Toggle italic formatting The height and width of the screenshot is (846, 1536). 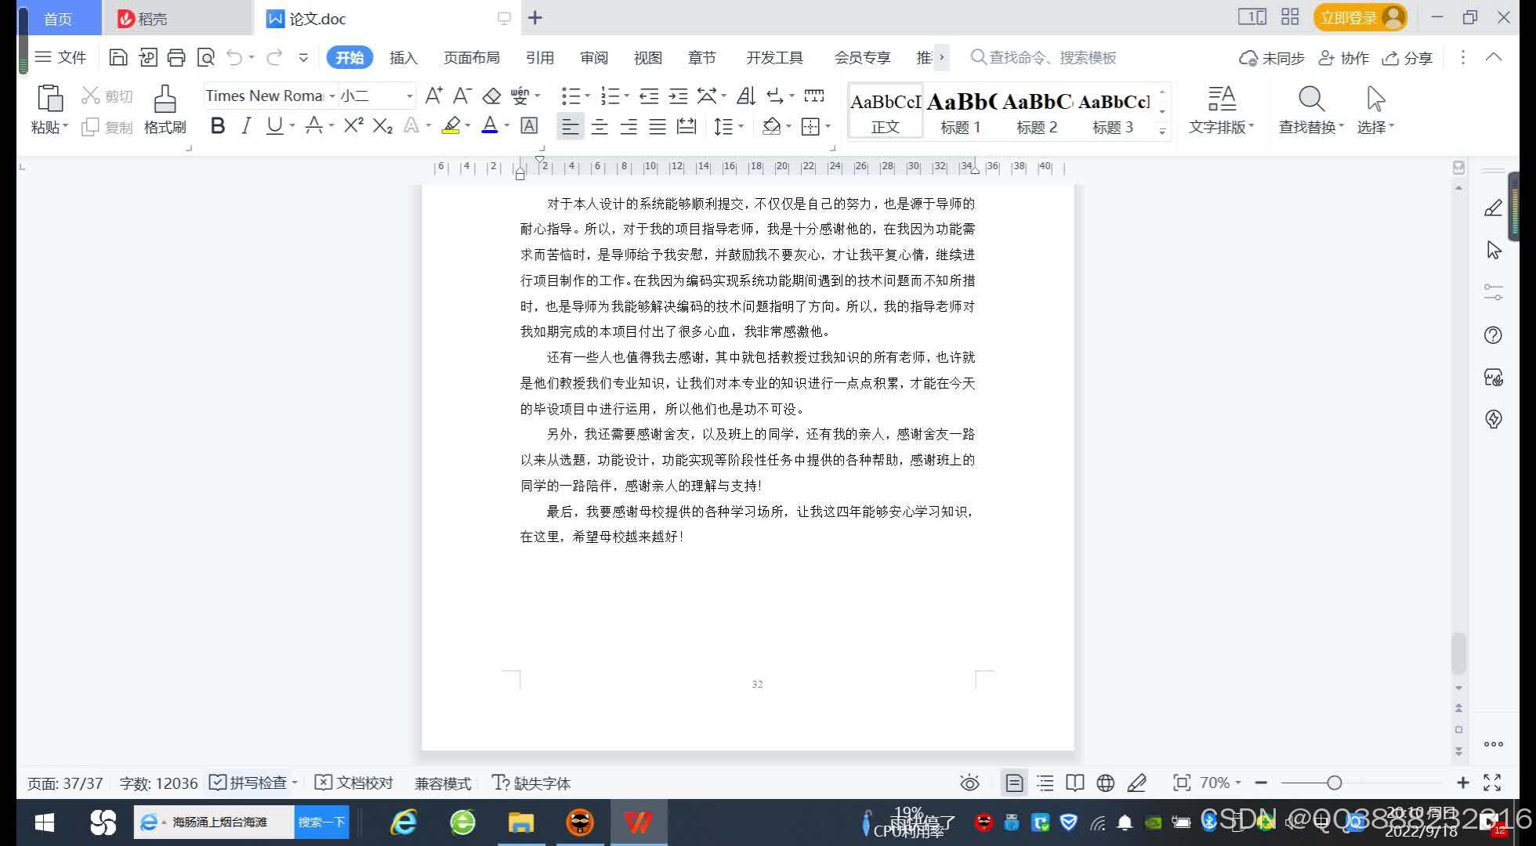245,125
